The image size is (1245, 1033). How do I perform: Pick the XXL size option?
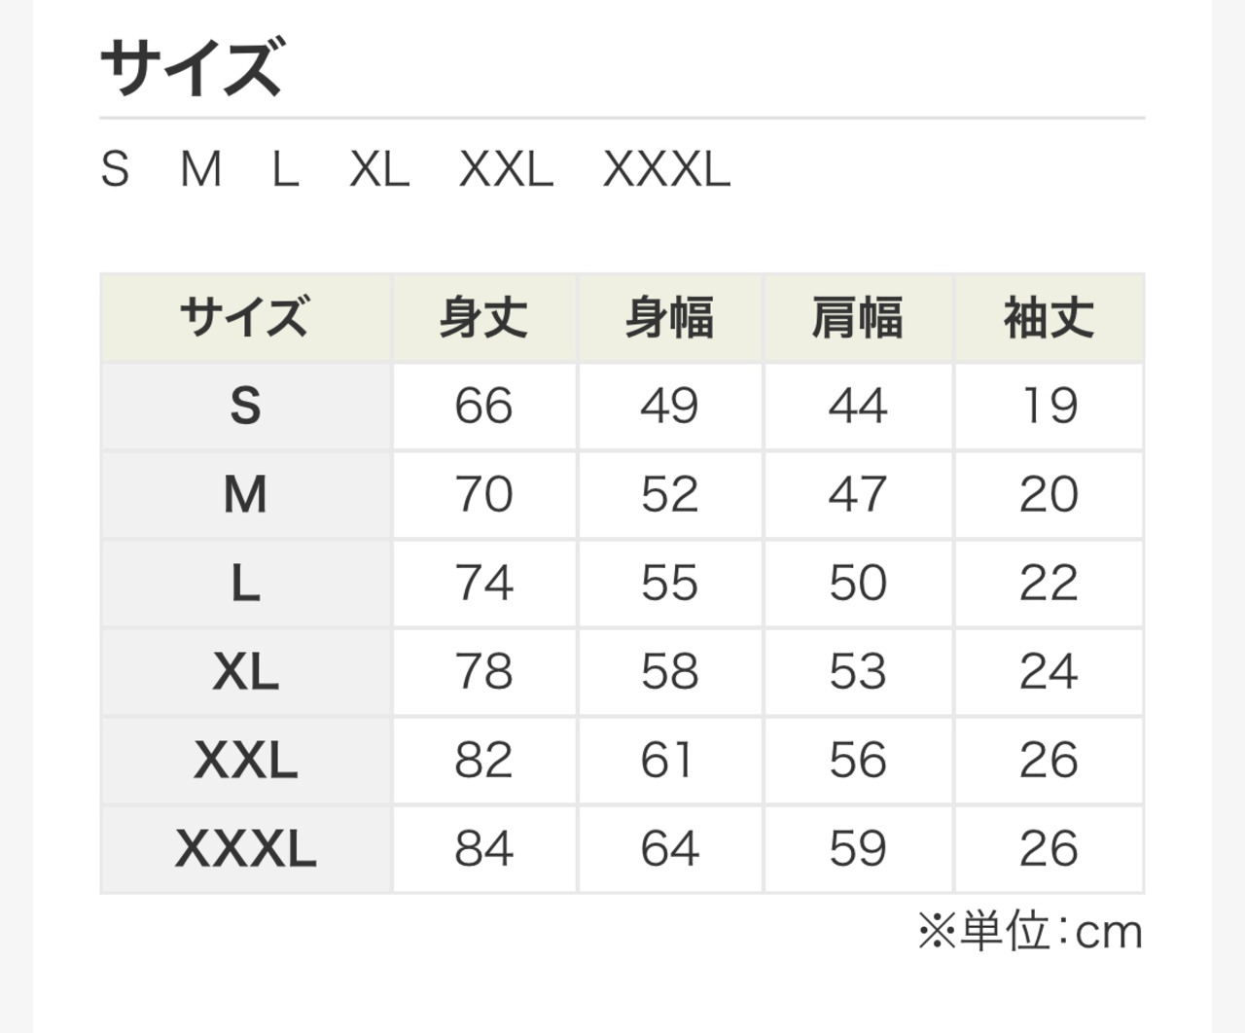coord(506,169)
